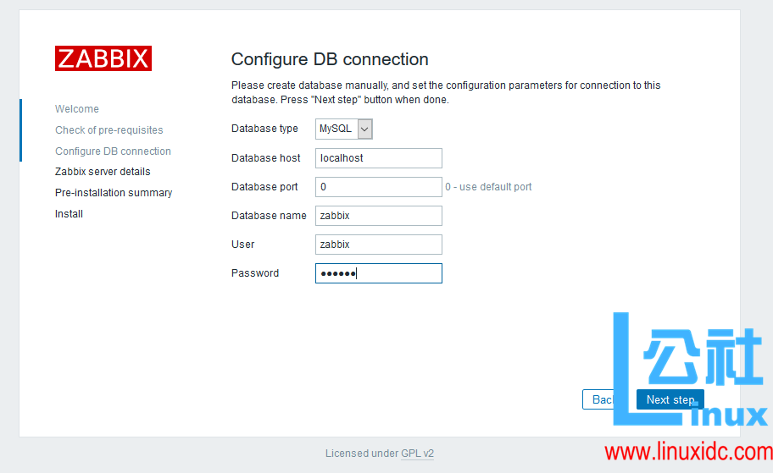Click the Database host input field

[x=379, y=158]
